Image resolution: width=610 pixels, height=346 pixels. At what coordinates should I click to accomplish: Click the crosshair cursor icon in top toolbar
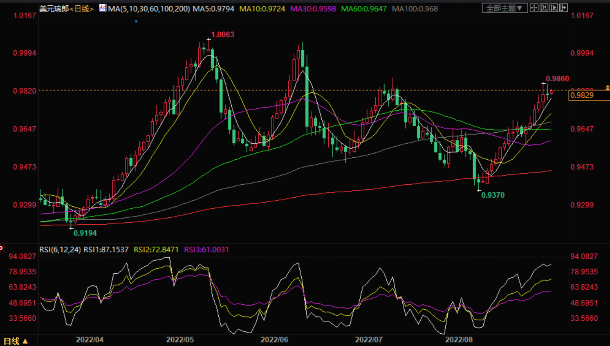click(x=534, y=8)
